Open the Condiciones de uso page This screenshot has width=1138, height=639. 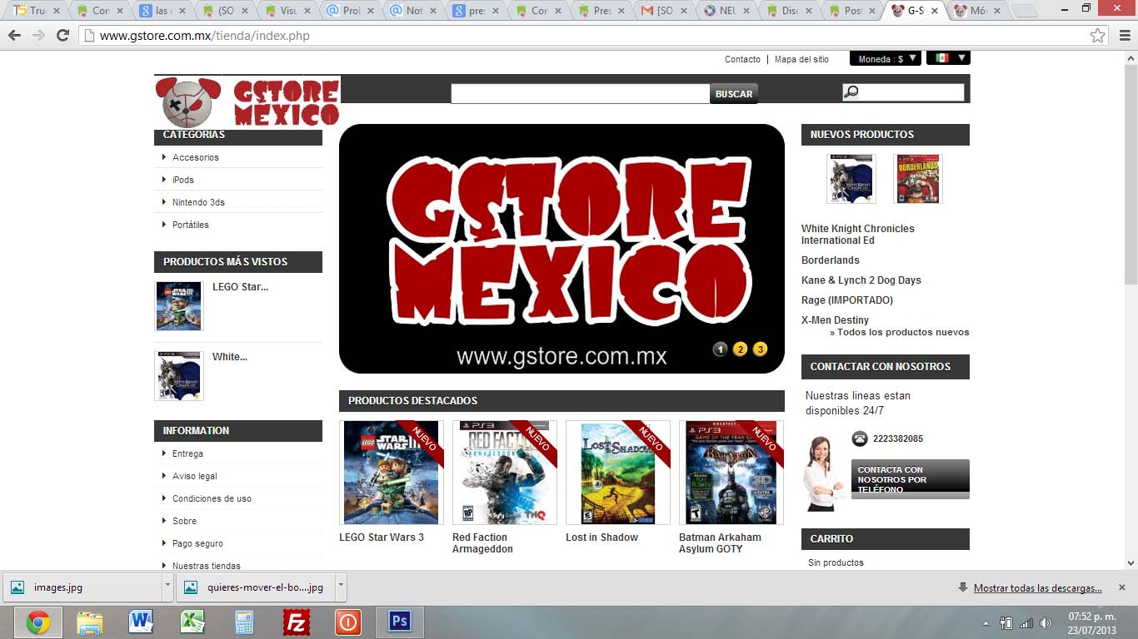pos(212,498)
